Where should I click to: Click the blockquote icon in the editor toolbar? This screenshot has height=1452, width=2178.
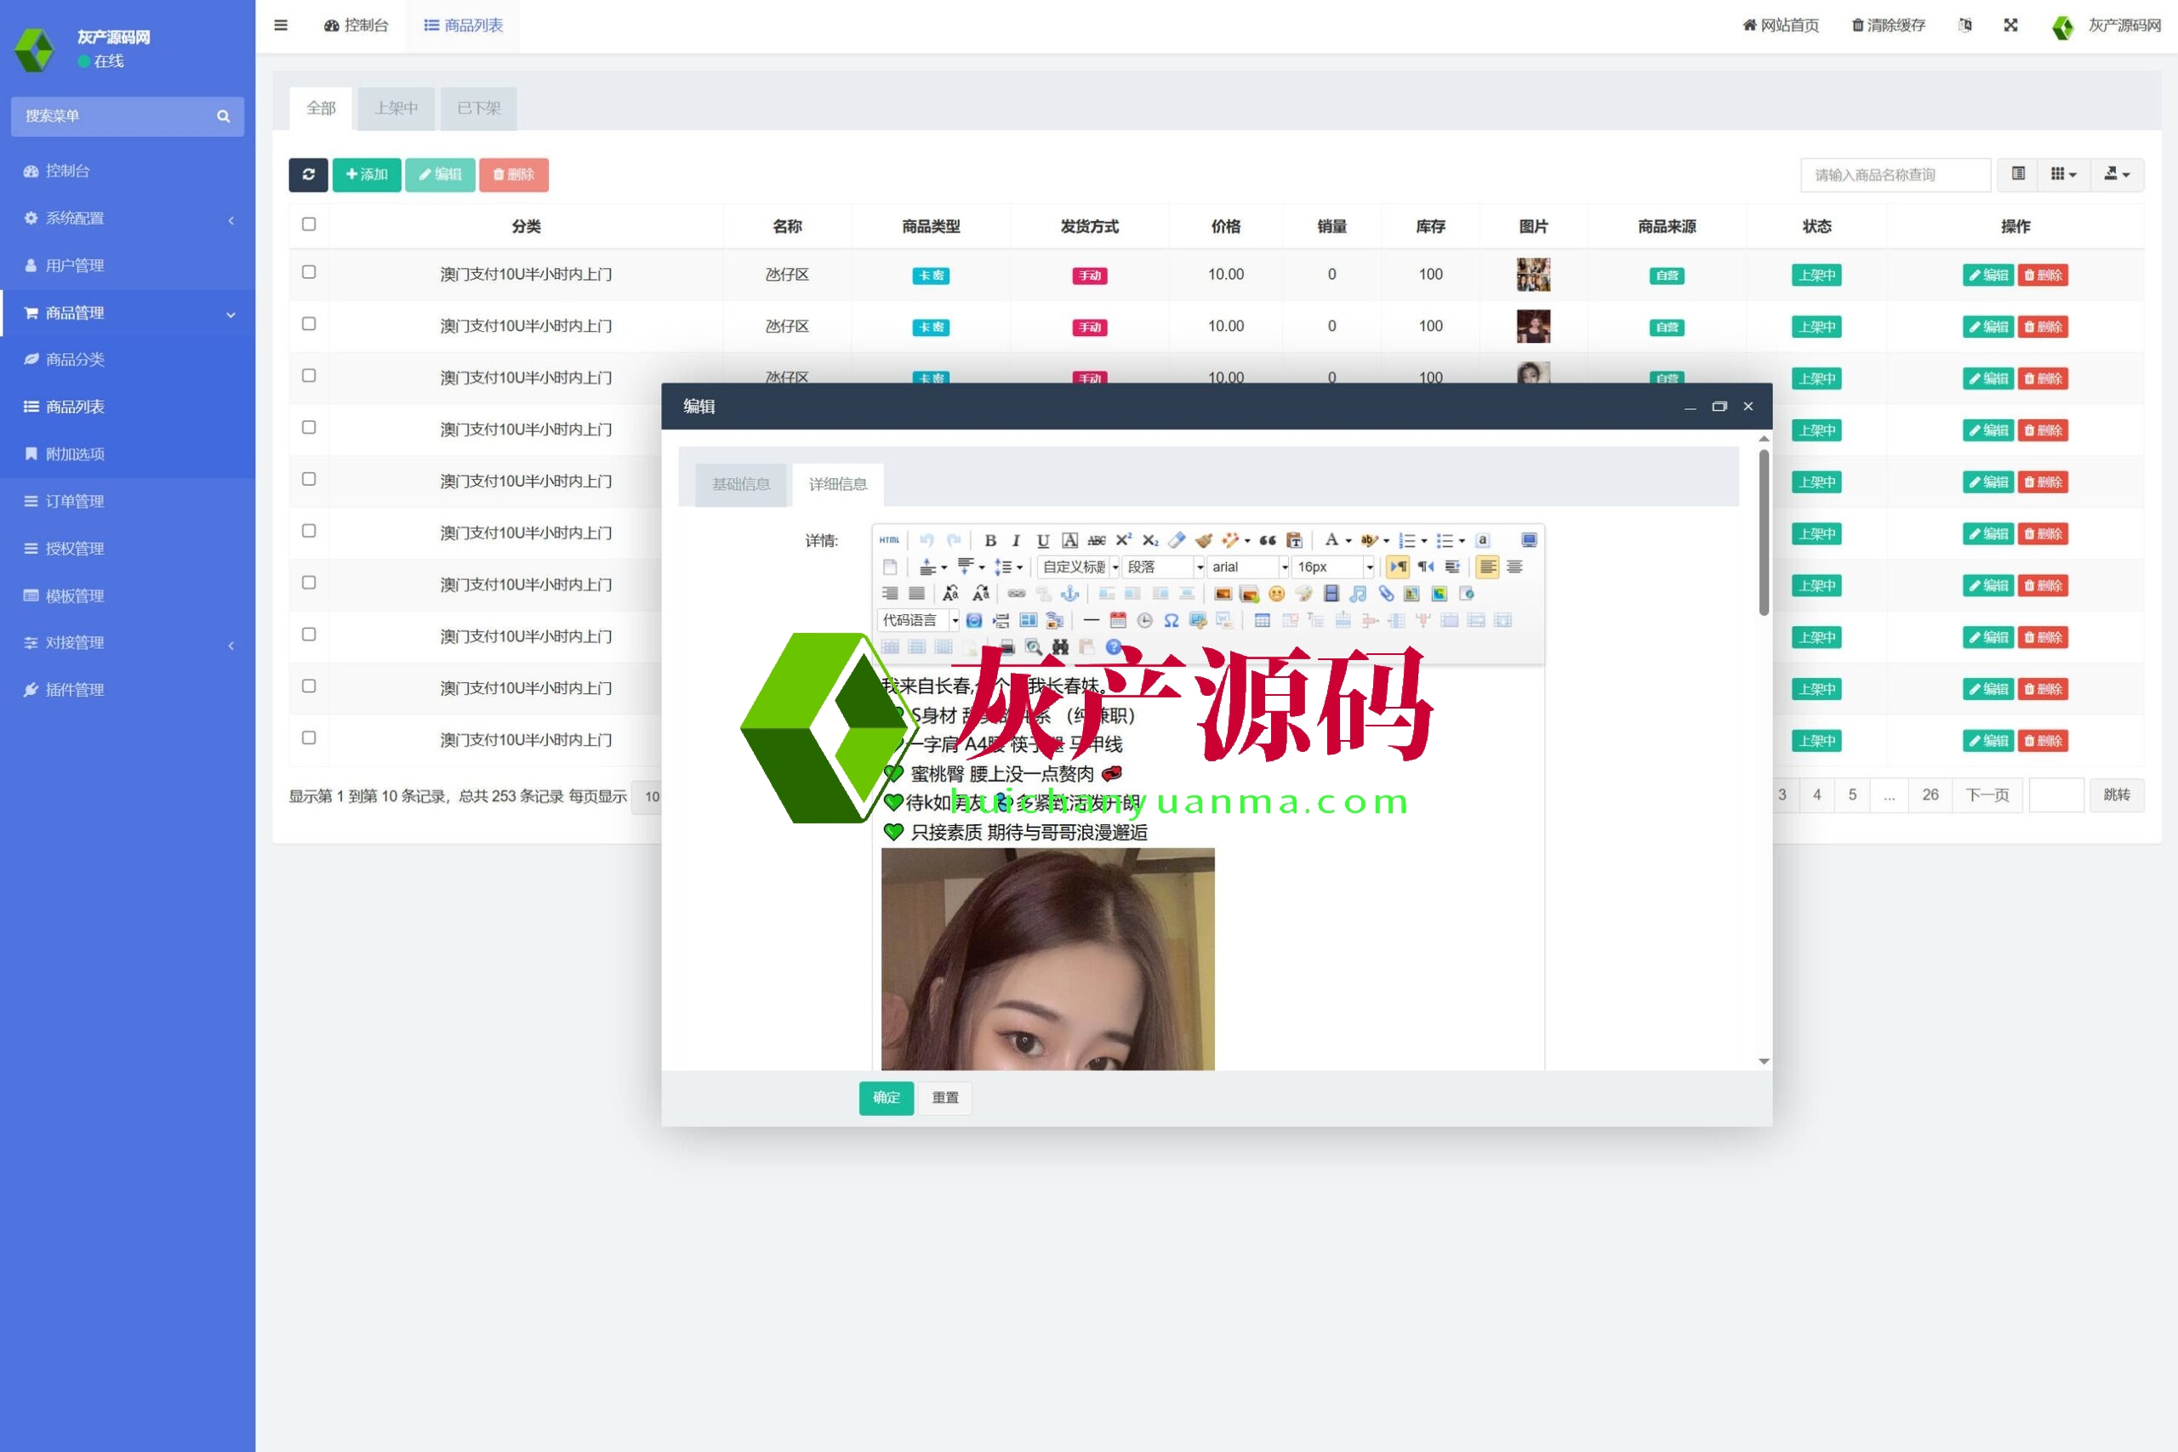click(1267, 541)
